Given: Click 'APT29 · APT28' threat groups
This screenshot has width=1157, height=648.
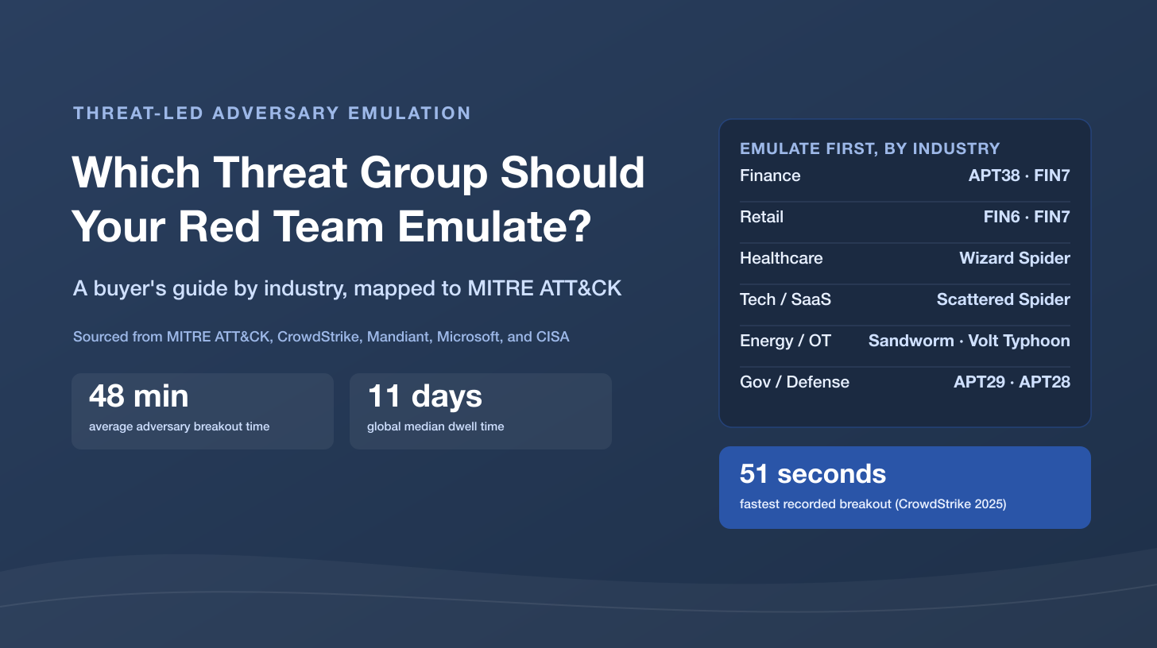Looking at the screenshot, I should coord(1012,382).
